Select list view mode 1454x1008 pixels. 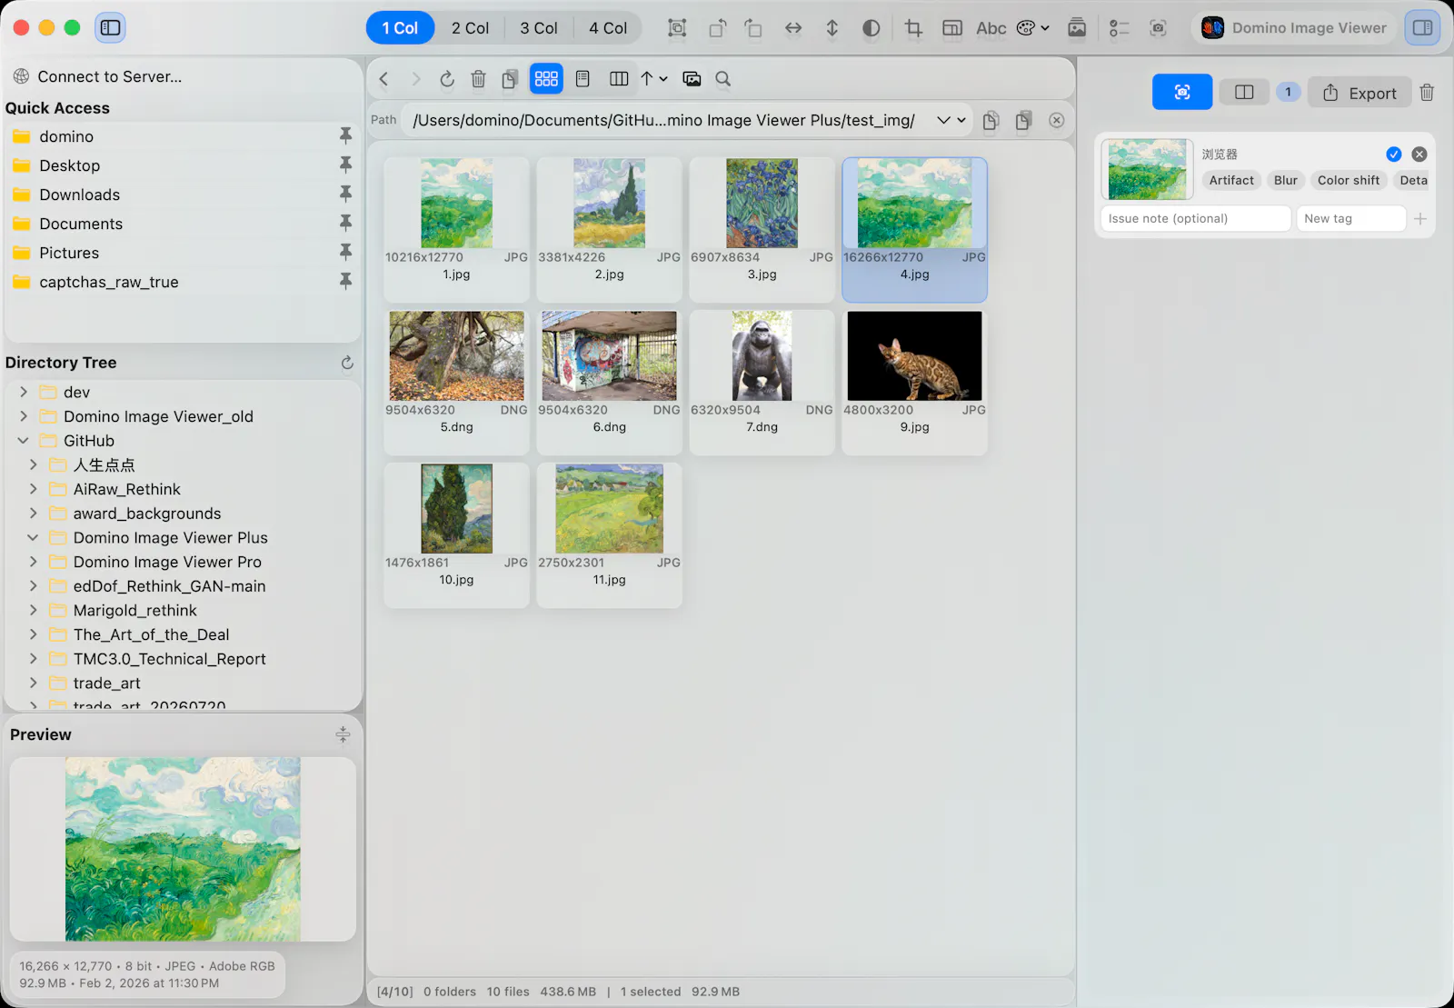tap(583, 79)
